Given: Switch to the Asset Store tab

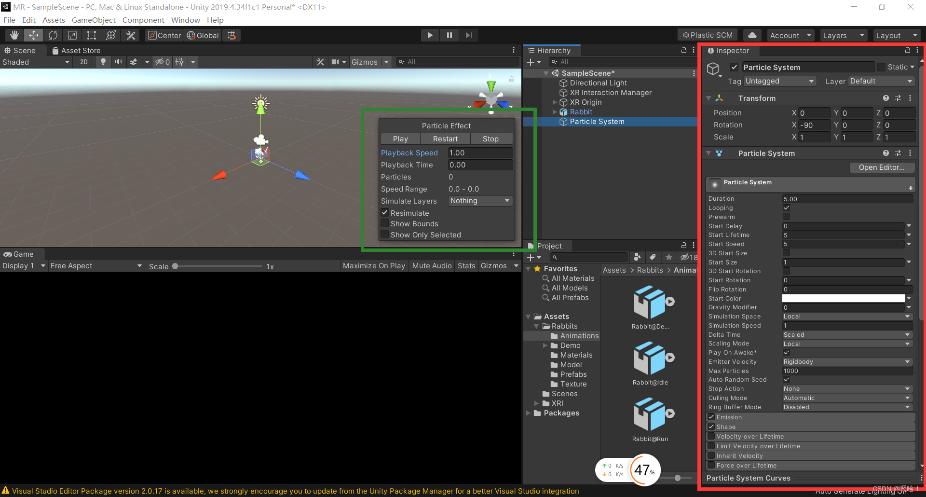Looking at the screenshot, I should coord(76,50).
